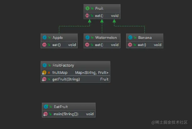
Task: Click the fruitMap field row
Action: click(75, 73)
